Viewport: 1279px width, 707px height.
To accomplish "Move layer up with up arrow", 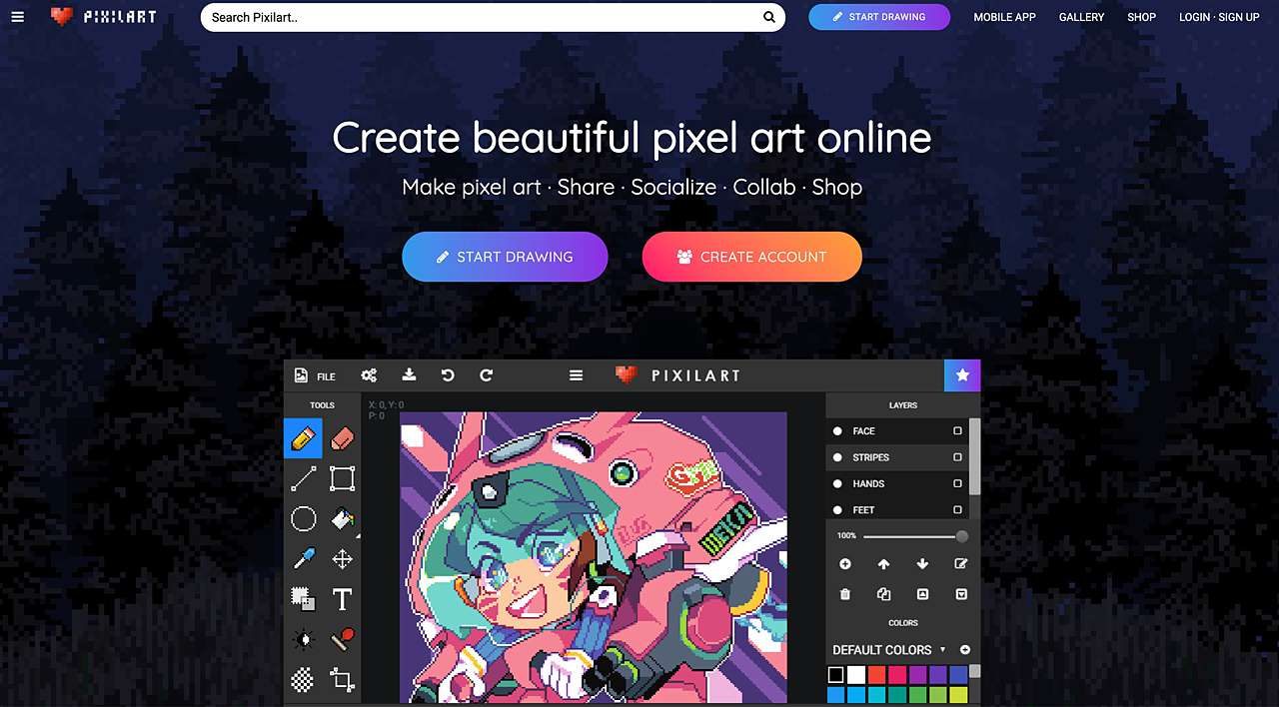I will 883,564.
